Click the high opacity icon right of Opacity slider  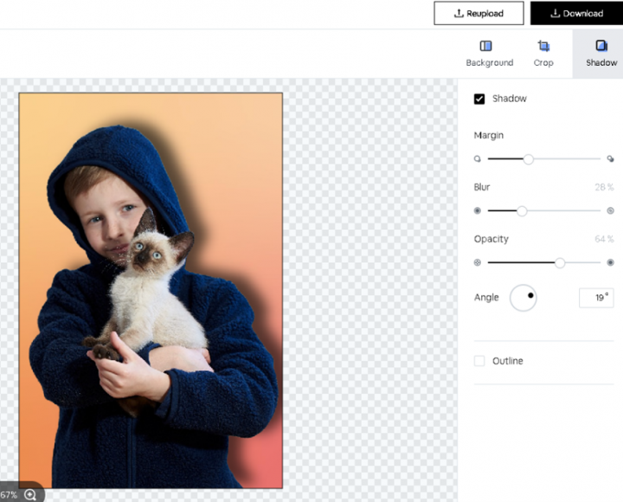point(610,262)
